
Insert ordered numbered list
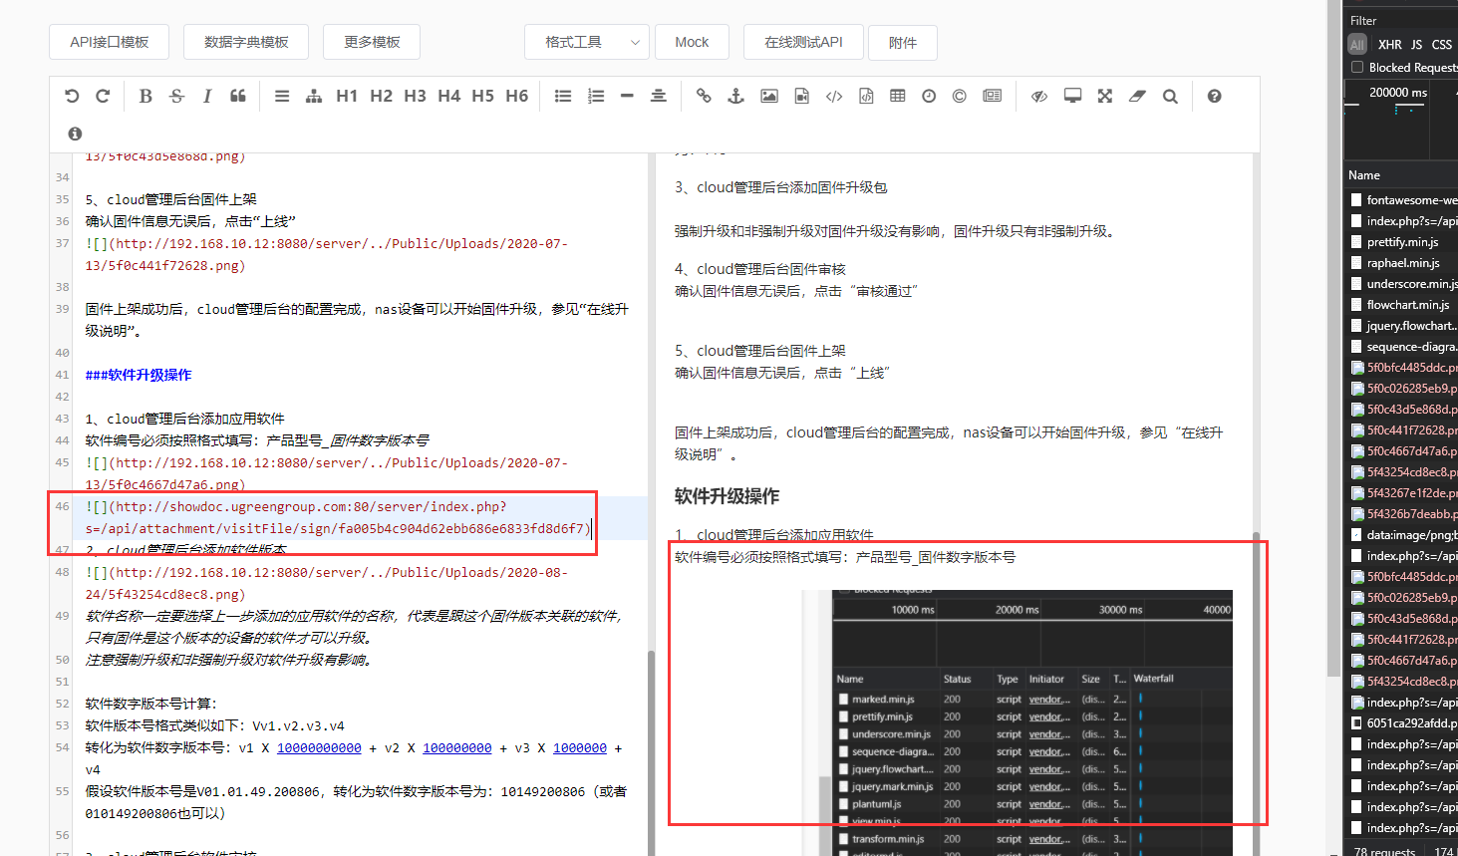(x=596, y=97)
